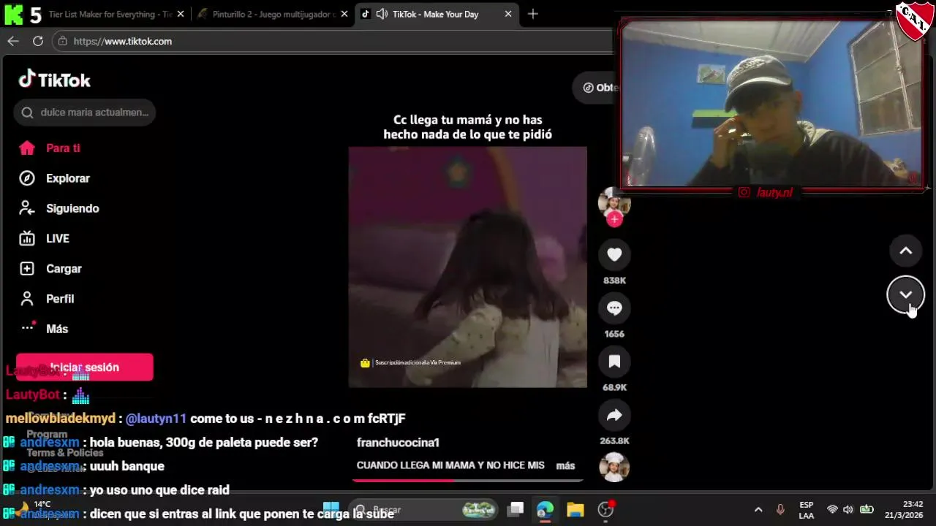Go to Siguiendo in the sidebar

tap(59, 208)
